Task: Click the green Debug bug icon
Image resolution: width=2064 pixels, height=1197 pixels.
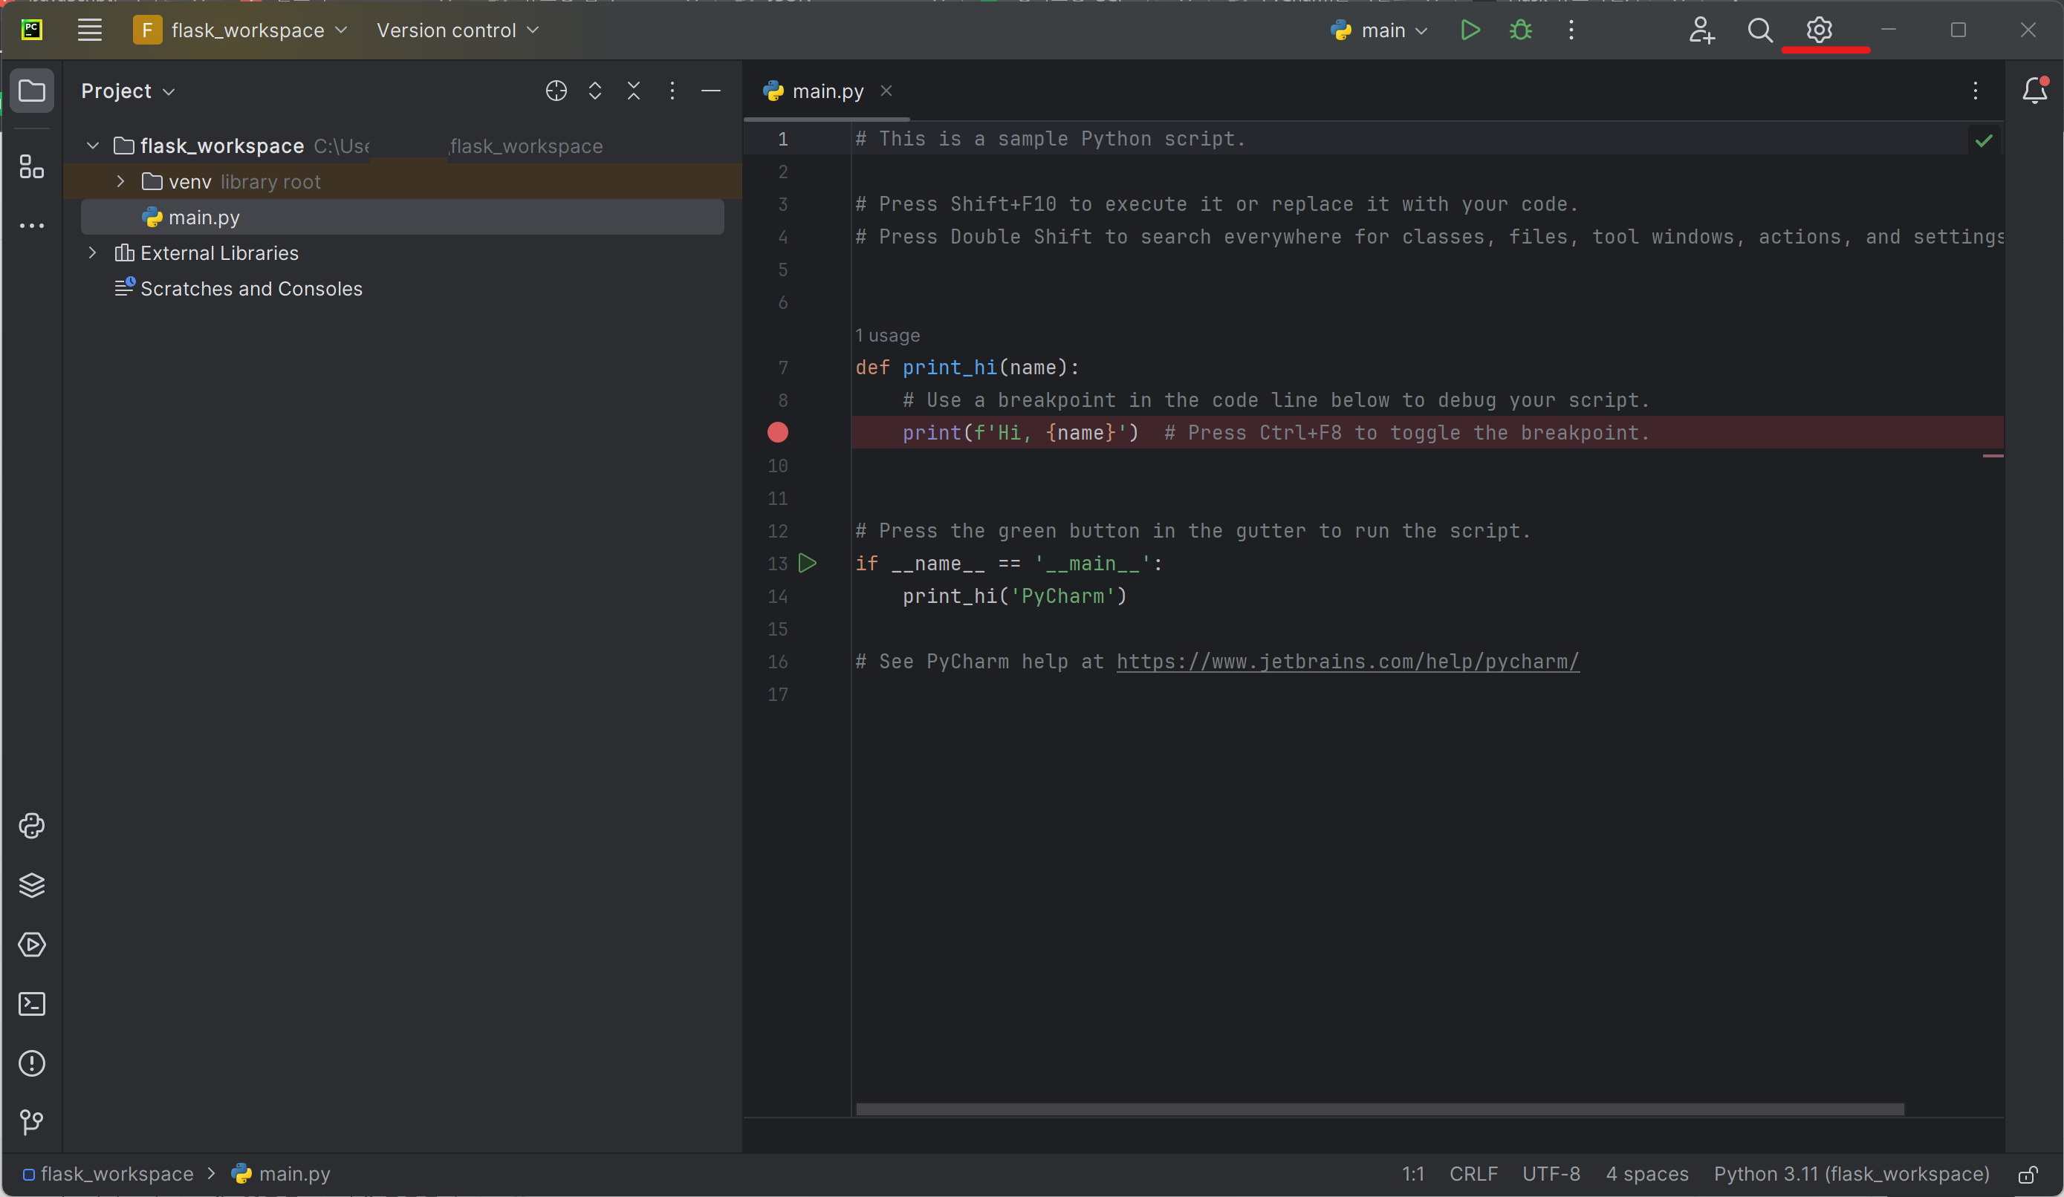Action: (x=1520, y=30)
